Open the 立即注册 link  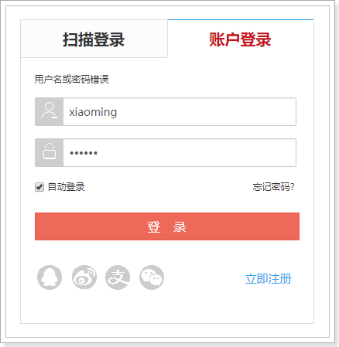click(269, 279)
